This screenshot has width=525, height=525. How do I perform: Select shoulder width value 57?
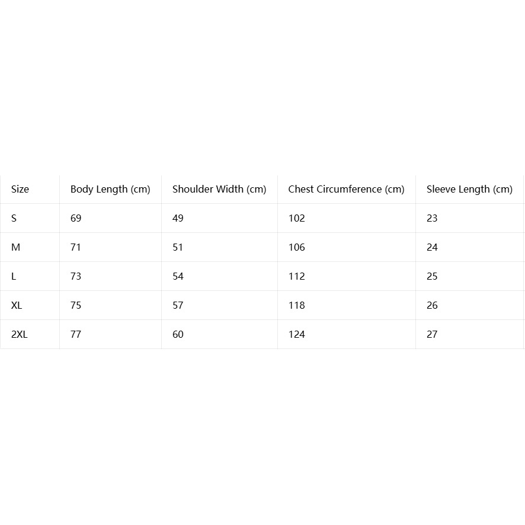[178, 305]
